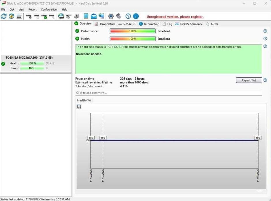Switch to the Temperature tab
The width and height of the screenshot is (271, 201).
click(x=105, y=24)
